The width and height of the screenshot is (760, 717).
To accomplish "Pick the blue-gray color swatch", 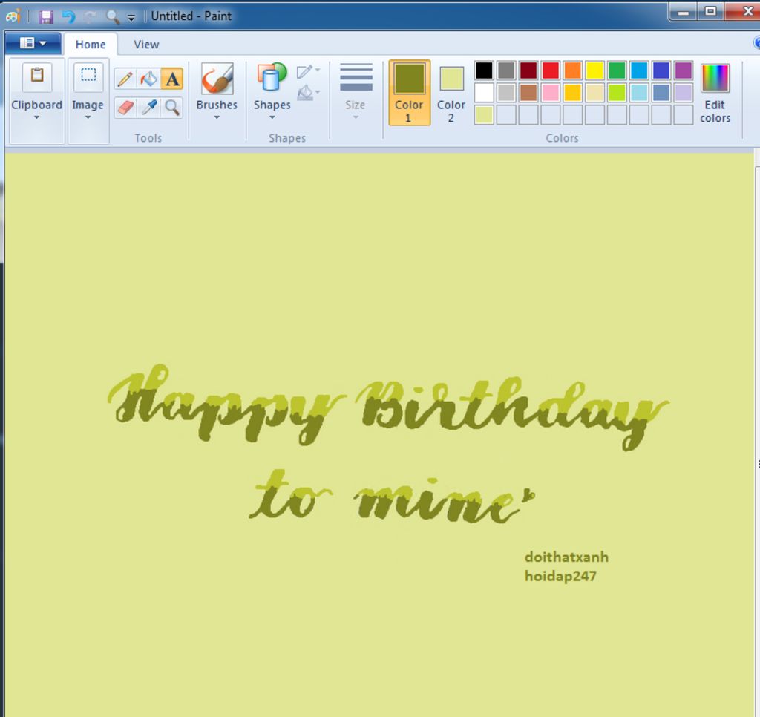I will pyautogui.click(x=661, y=93).
